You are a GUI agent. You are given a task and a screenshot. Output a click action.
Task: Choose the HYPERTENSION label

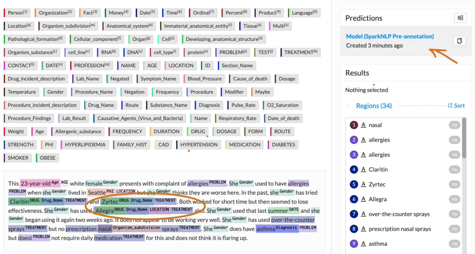coord(199,145)
